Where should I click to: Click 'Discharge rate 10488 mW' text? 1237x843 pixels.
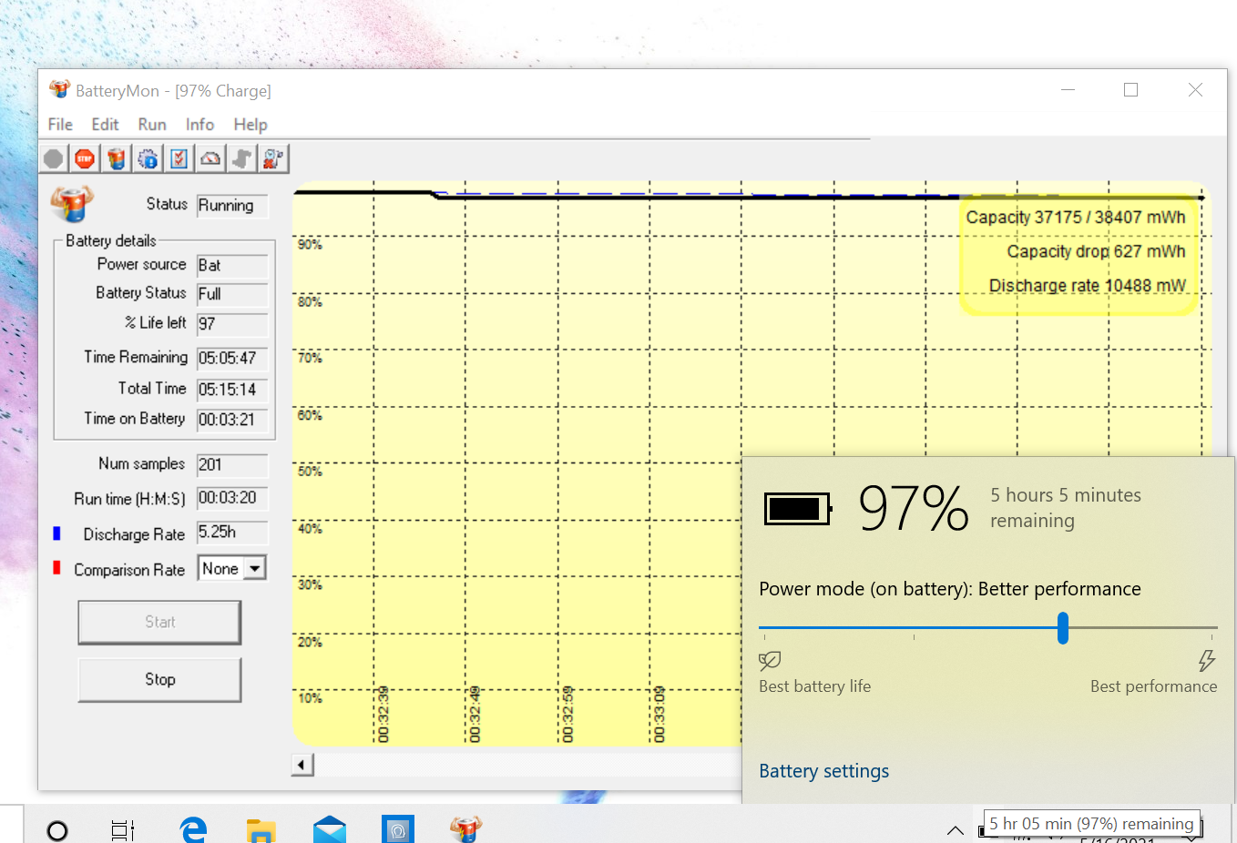[1088, 286]
